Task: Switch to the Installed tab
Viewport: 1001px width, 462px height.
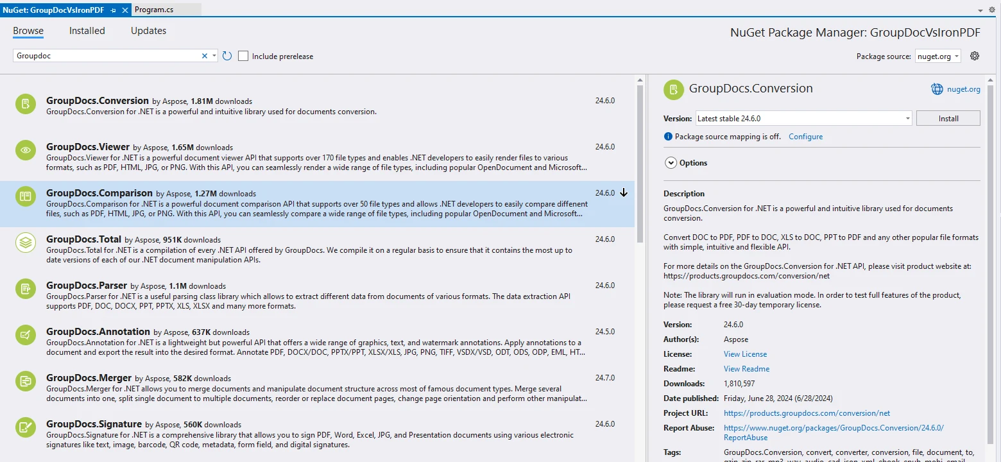Action: click(x=87, y=31)
